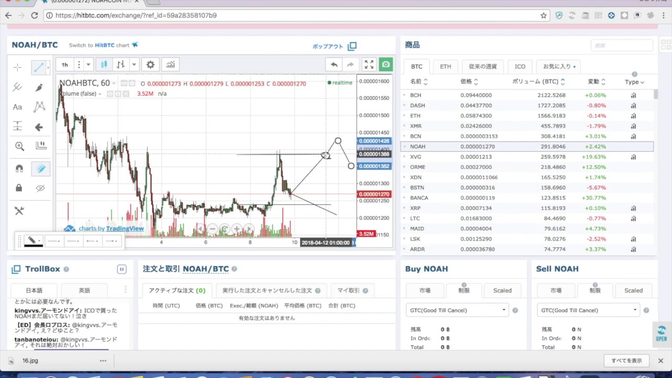Open the chart patterns tool
672x378 pixels.
[x=39, y=107]
